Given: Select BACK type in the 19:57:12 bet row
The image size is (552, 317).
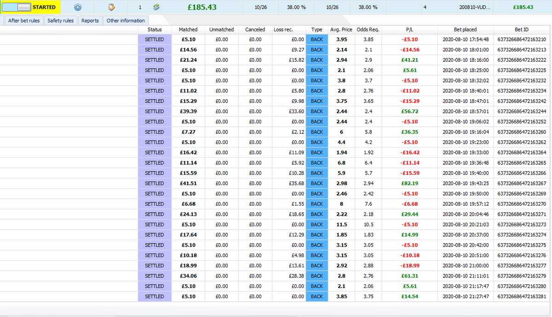Looking at the screenshot, I should point(317,204).
